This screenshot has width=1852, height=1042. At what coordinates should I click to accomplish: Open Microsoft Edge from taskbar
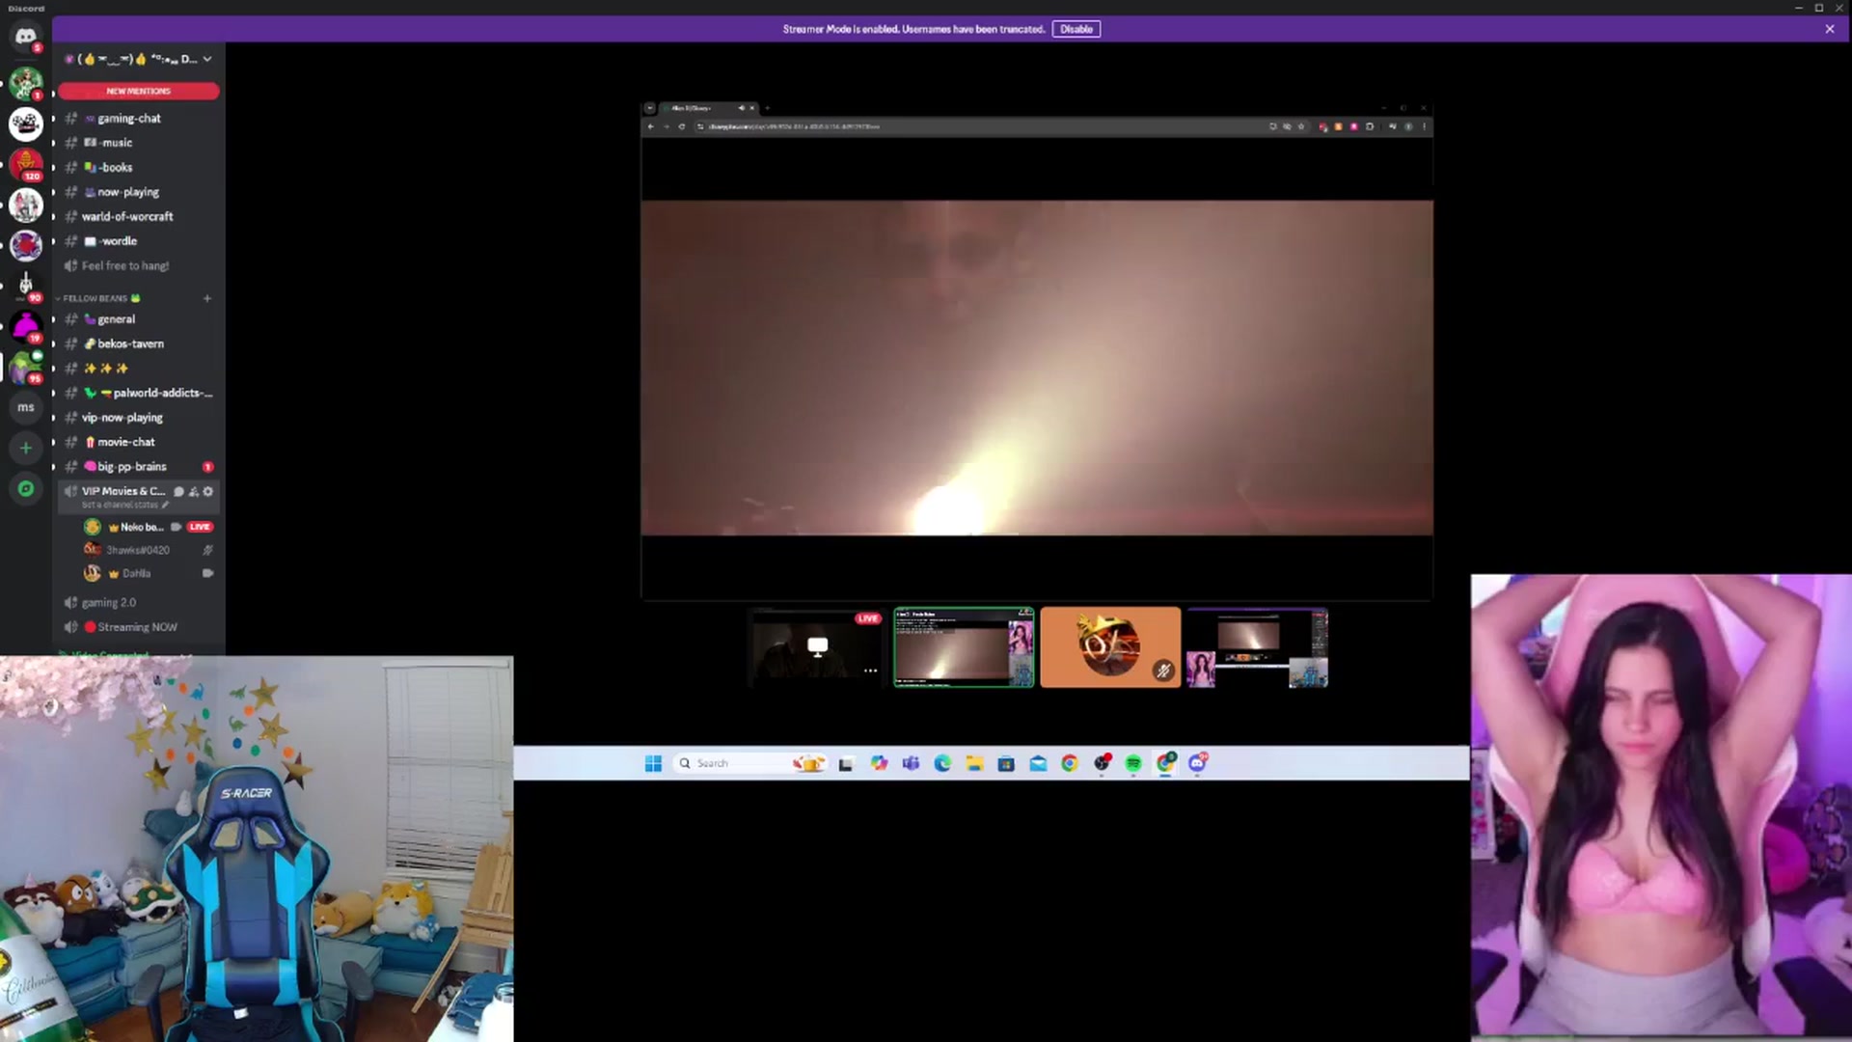point(942,763)
